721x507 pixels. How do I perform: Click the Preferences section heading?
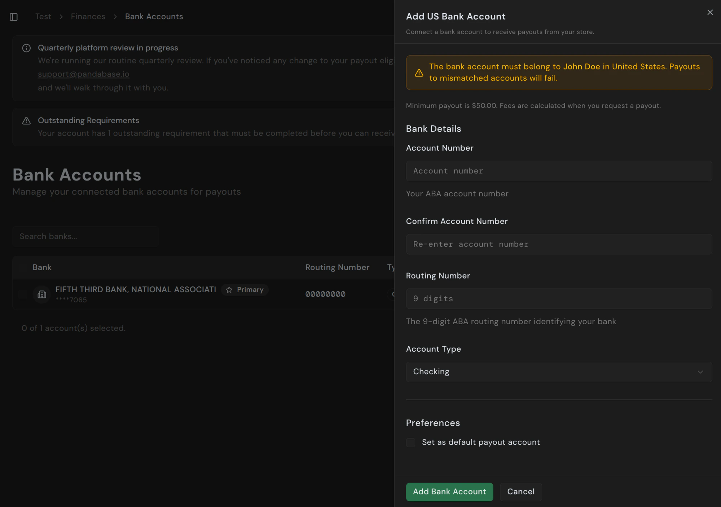click(x=433, y=423)
